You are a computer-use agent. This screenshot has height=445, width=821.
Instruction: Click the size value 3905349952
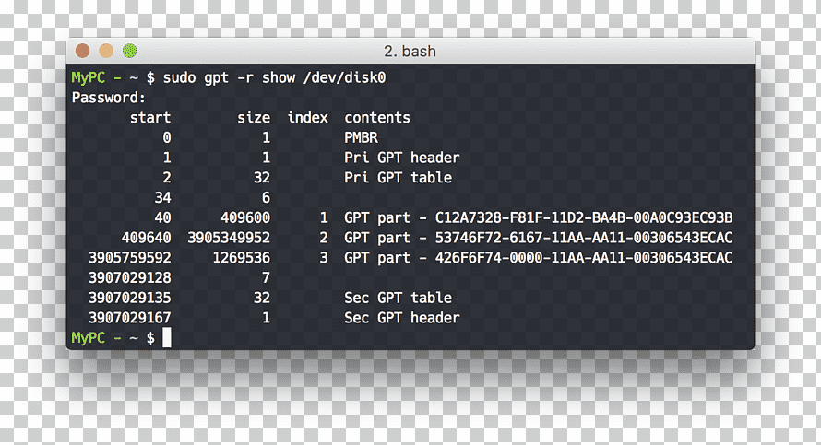(229, 238)
